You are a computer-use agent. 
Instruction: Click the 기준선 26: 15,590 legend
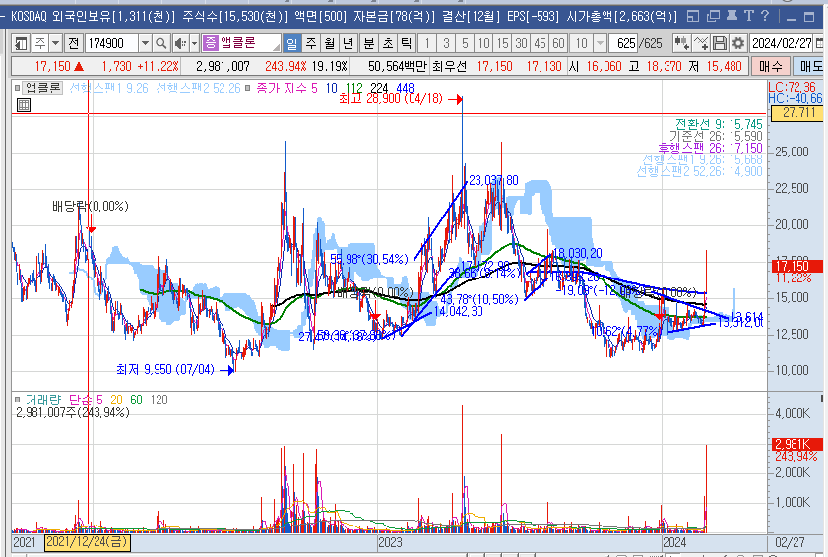pos(716,136)
